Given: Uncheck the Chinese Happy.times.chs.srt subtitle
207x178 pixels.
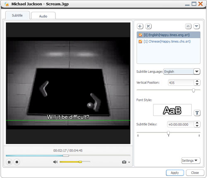Looking at the screenshot, I should [x=140, y=41].
